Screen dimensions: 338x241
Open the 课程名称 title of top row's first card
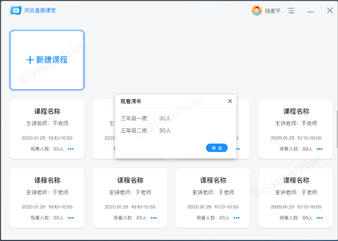(x=47, y=111)
